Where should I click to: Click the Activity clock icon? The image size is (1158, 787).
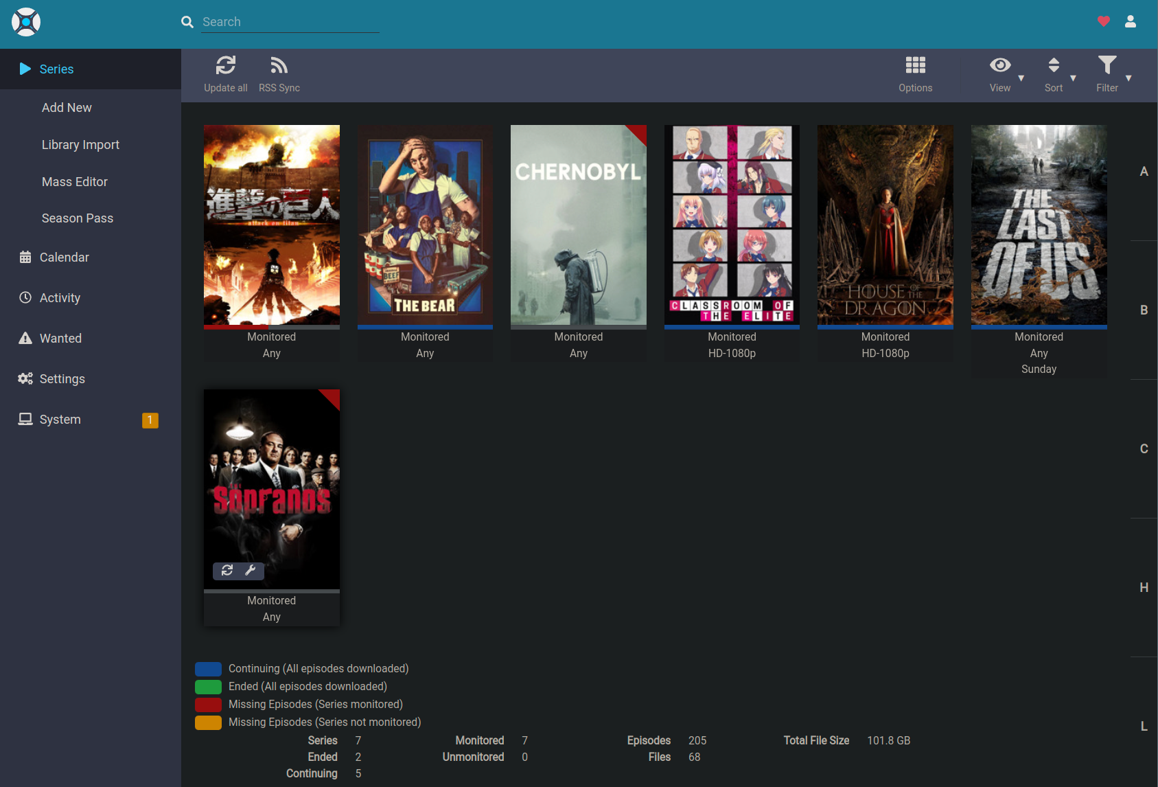(25, 297)
